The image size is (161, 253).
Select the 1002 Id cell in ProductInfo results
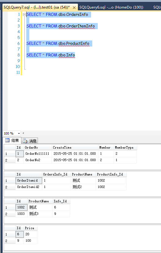[21, 207]
